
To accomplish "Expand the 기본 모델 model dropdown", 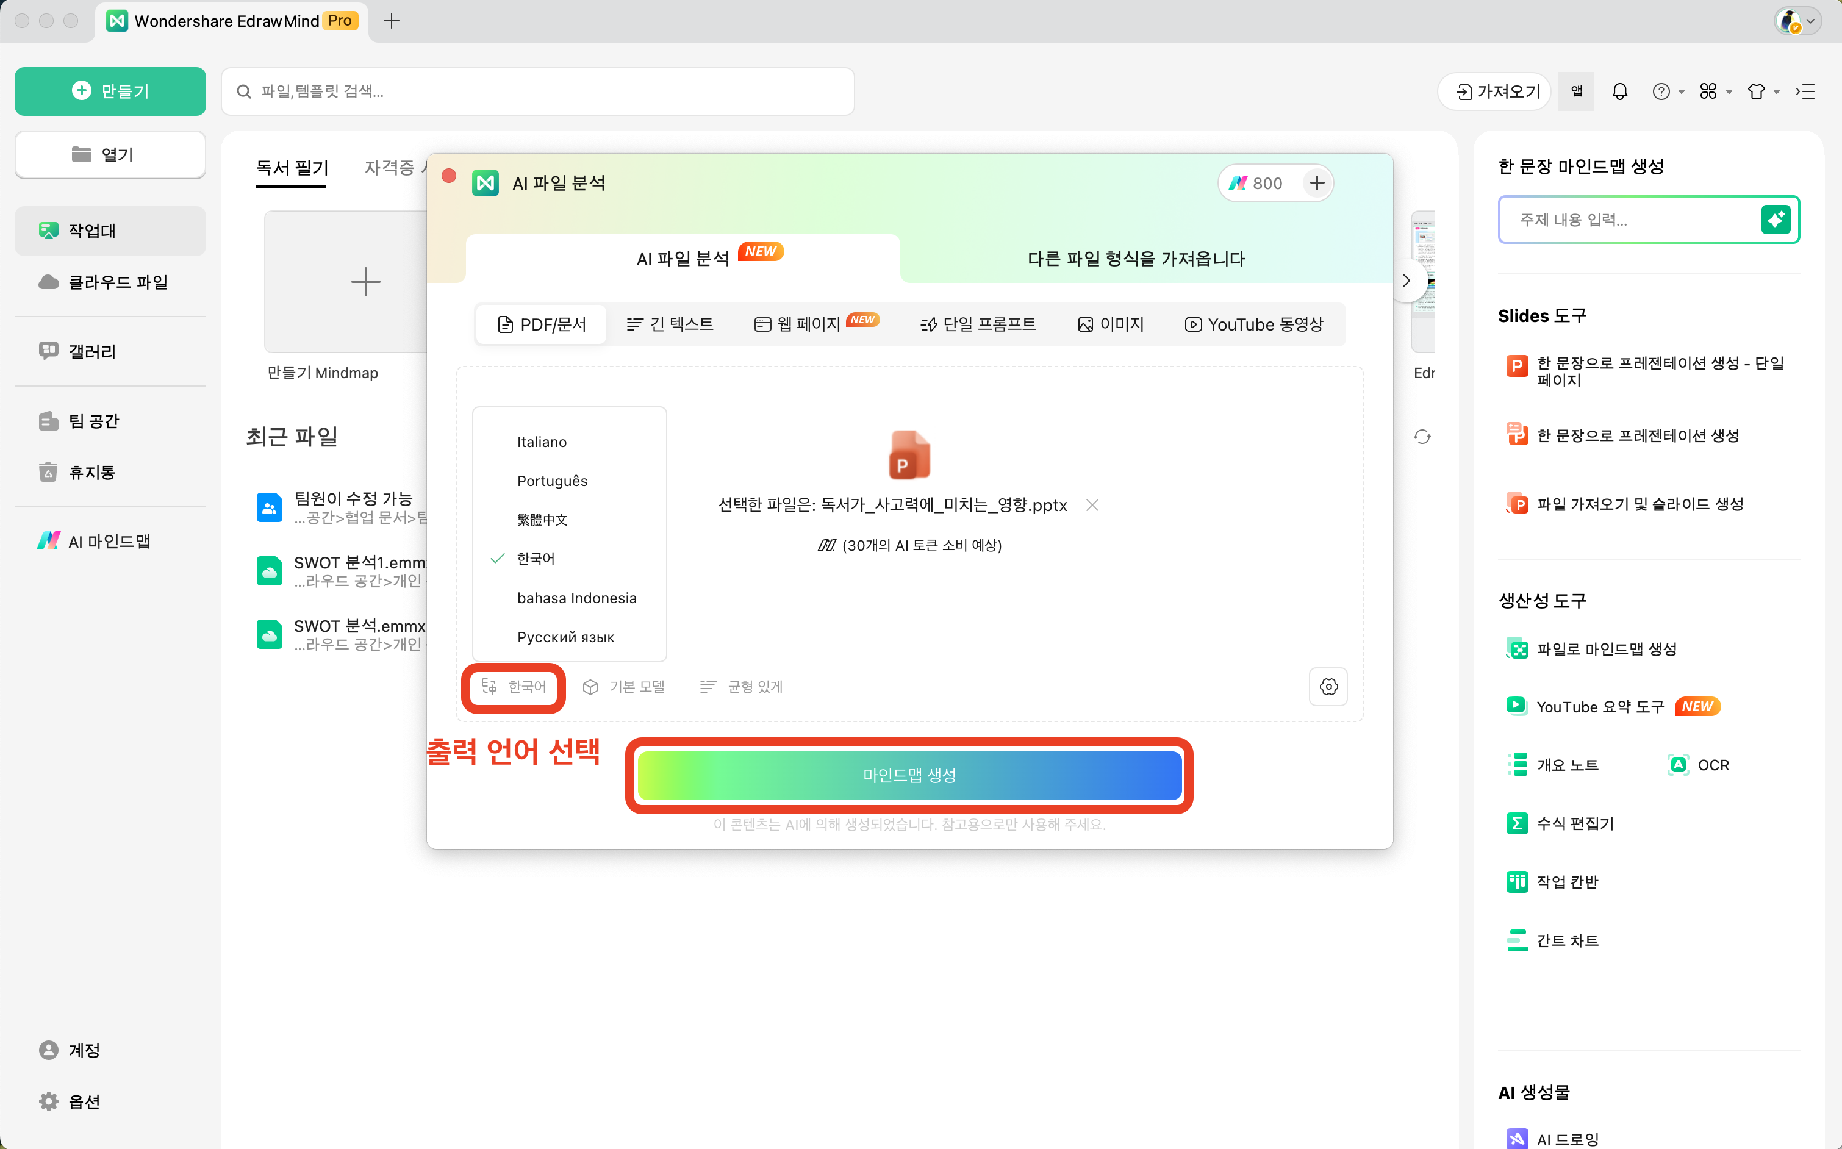I will 624,687.
